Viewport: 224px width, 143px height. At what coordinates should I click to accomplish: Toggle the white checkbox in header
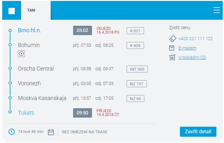click(x=12, y=11)
